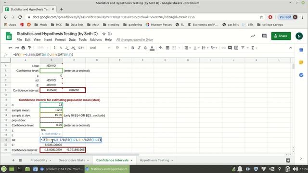Open the font size dropdown
This screenshot has width=308, height=173.
coord(121,48)
